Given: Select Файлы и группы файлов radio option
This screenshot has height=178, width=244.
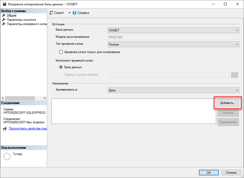Looking at the screenshot, I should coord(61,74).
